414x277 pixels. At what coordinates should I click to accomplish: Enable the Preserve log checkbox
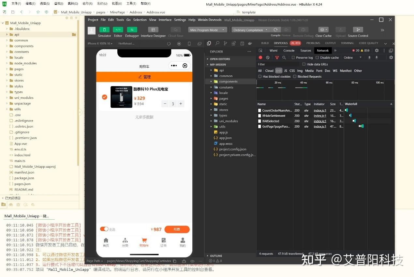click(293, 57)
